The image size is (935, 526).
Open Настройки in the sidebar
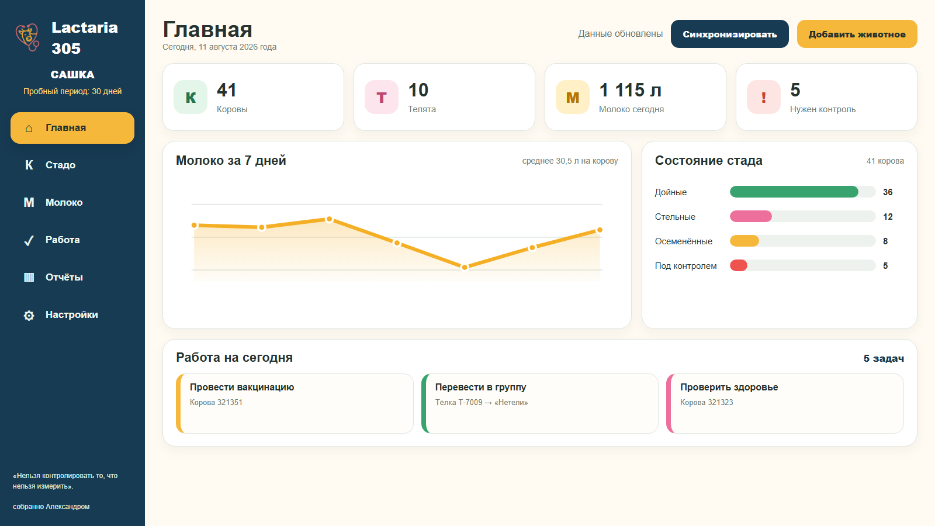(x=72, y=314)
